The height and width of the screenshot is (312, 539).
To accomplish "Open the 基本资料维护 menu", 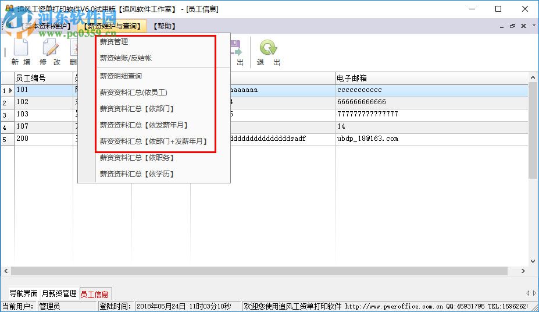I will click(45, 26).
